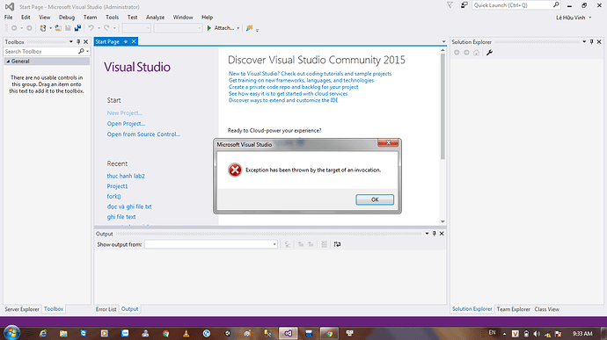Toggle auto-hide pin on Output panel

click(435, 234)
